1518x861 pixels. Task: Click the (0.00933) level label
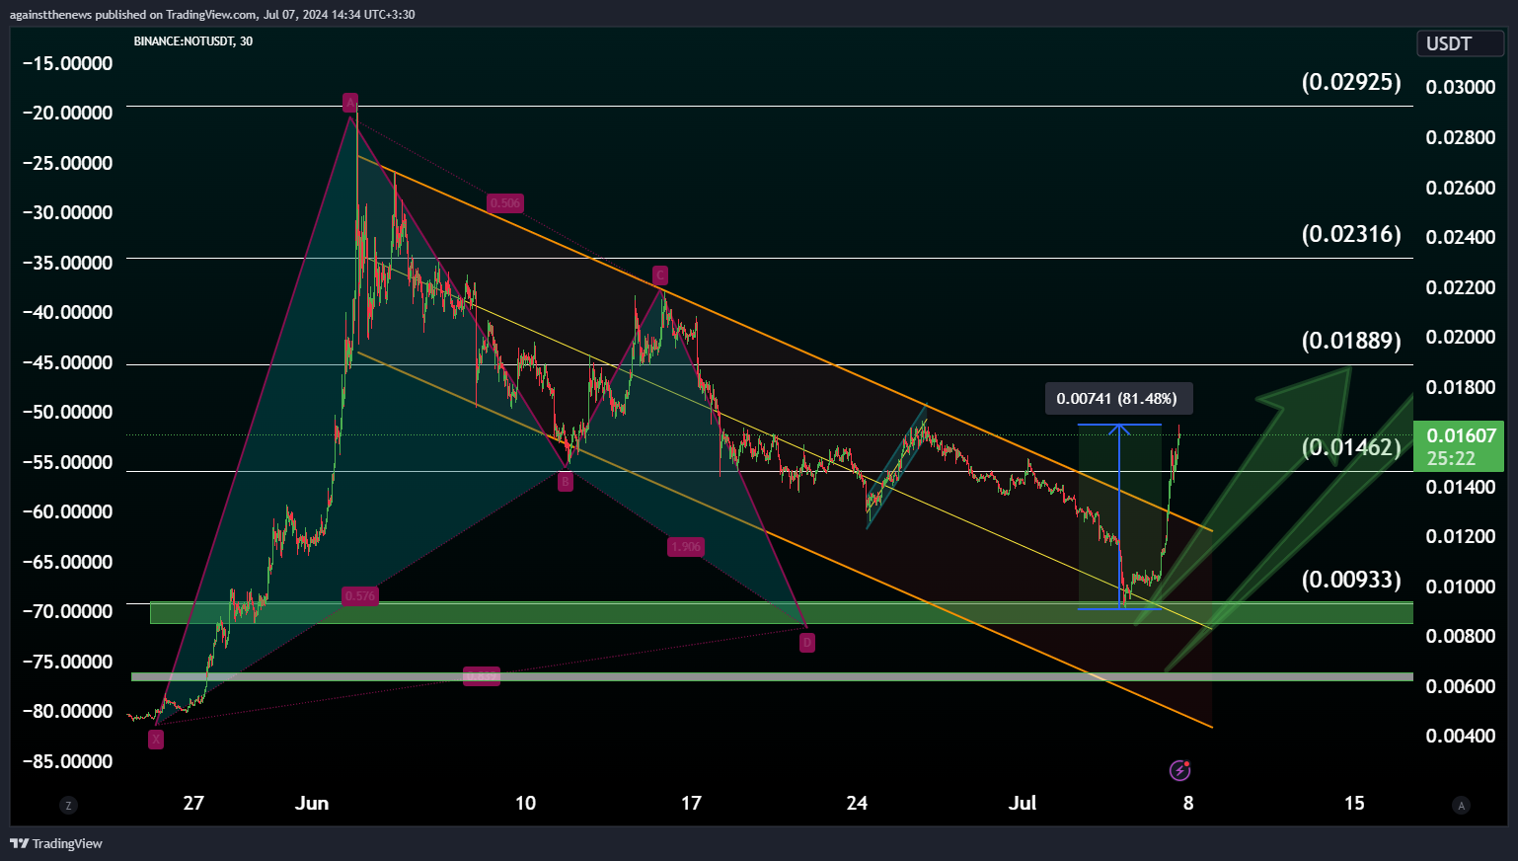1351,580
